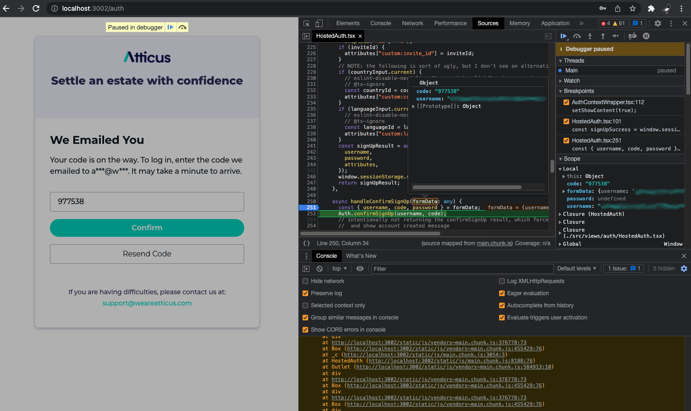Deactivate all breakpoints icon
Viewport: 691px width, 411px height.
tap(633, 36)
